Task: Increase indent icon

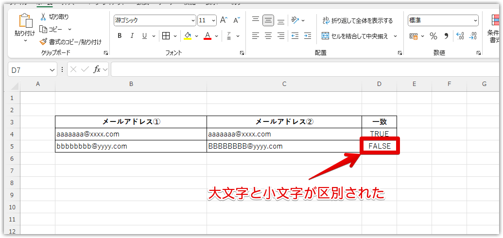Action: point(307,36)
